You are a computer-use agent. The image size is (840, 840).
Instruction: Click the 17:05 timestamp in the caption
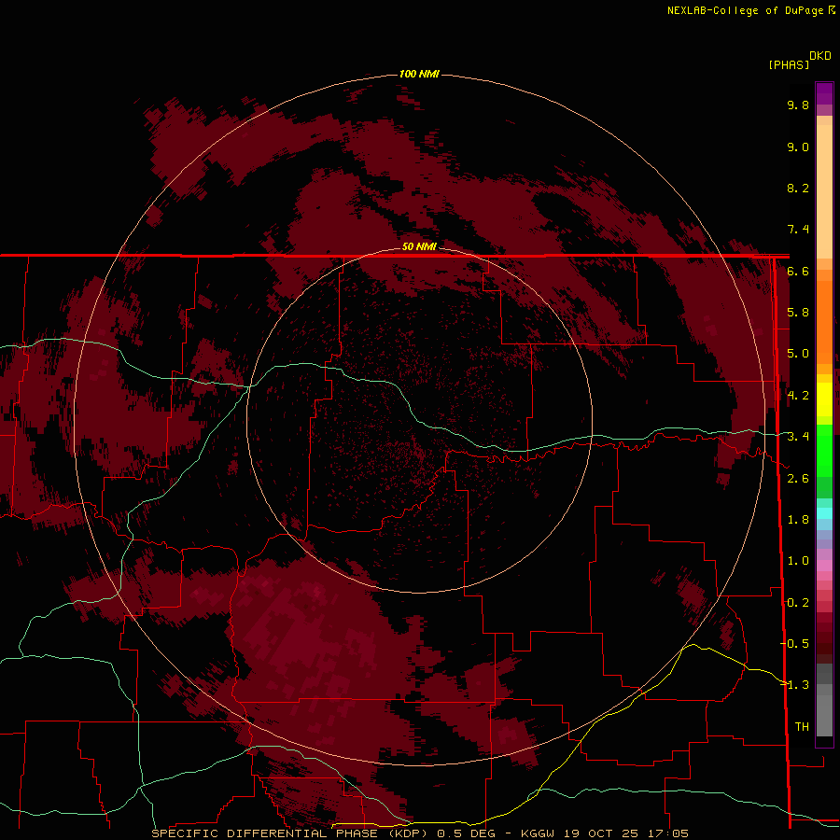point(667,833)
